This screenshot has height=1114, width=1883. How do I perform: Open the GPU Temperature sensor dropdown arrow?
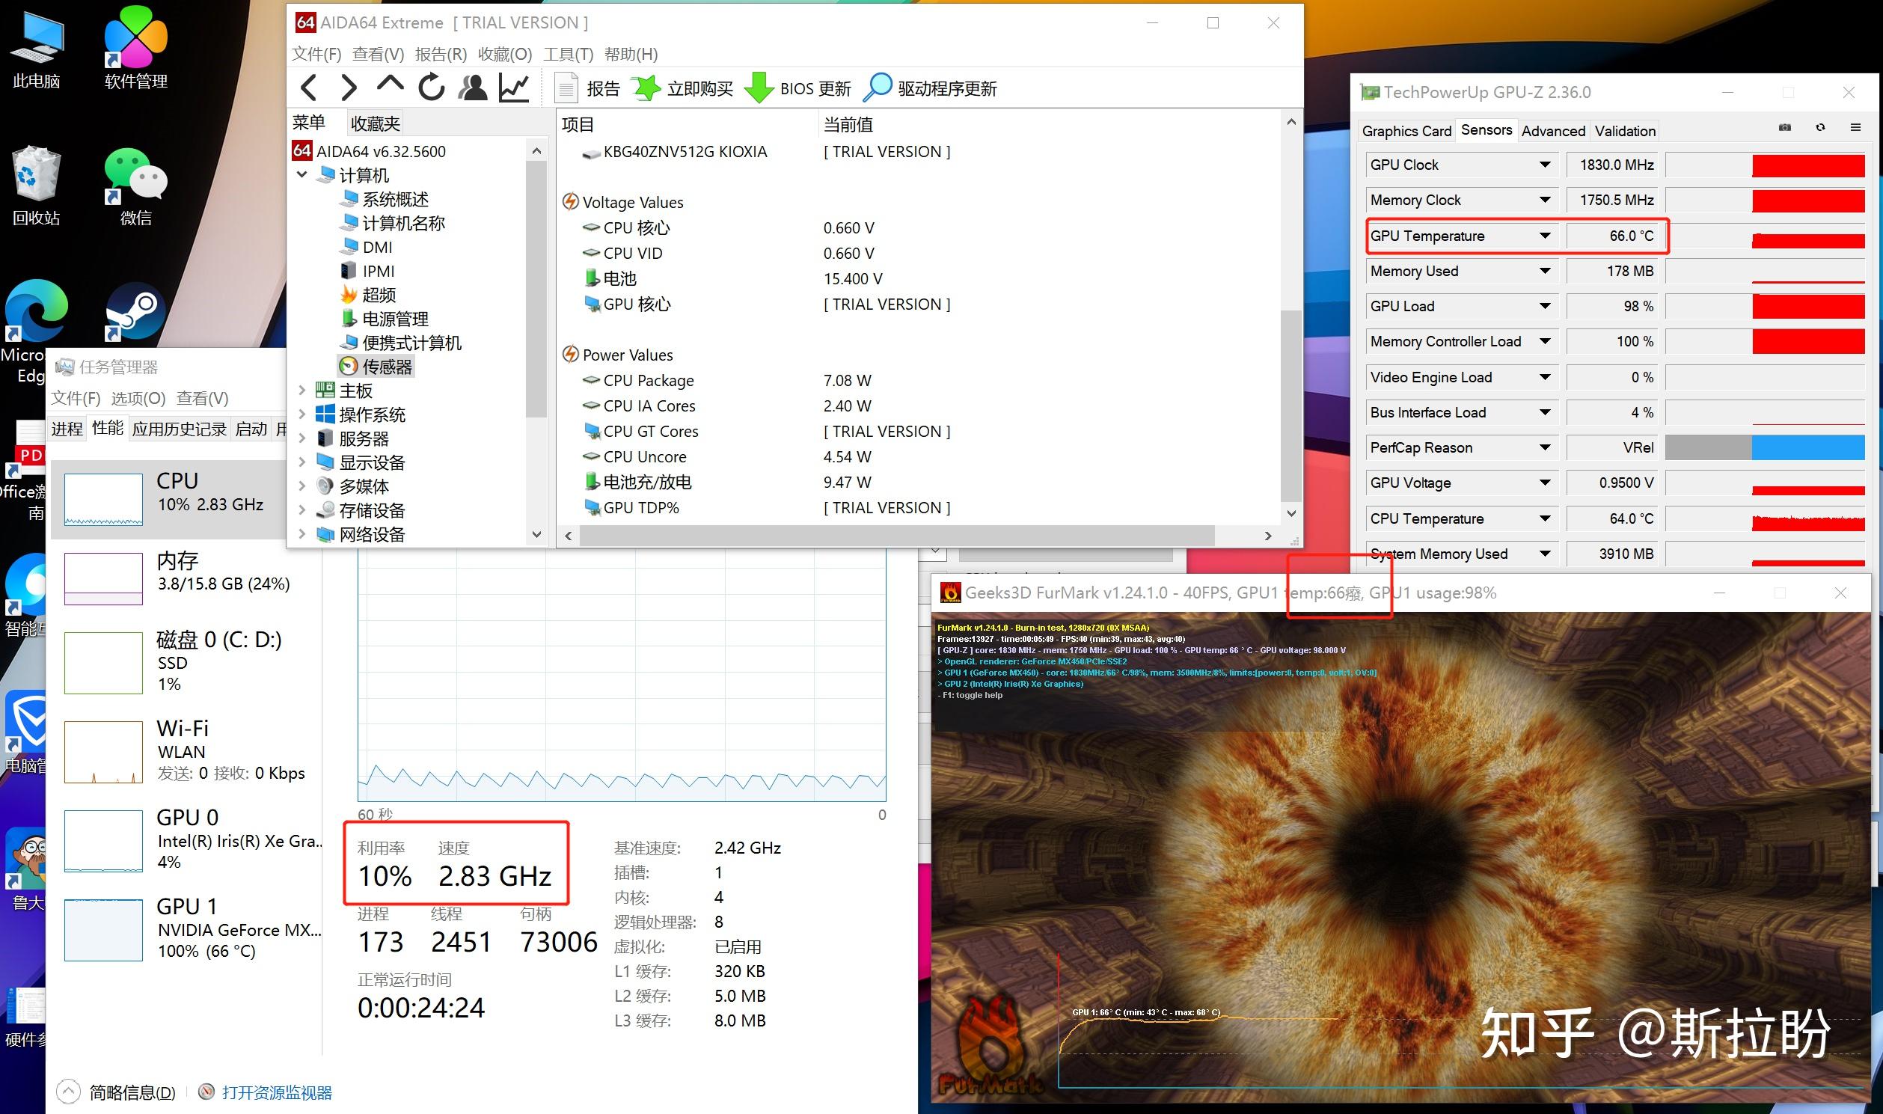coord(1545,236)
